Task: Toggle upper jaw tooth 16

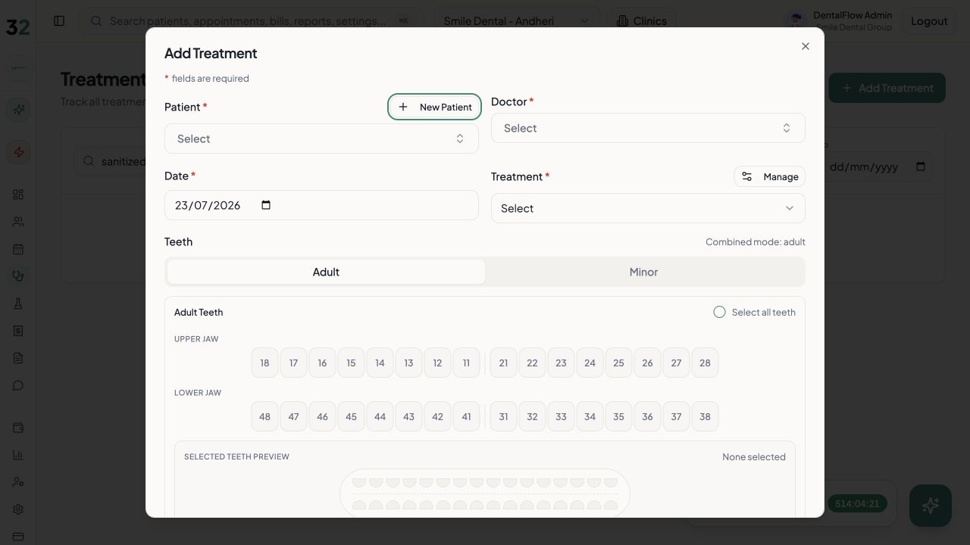Action: (322, 363)
